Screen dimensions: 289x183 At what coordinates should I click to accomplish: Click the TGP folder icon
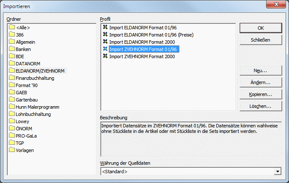[12, 143]
